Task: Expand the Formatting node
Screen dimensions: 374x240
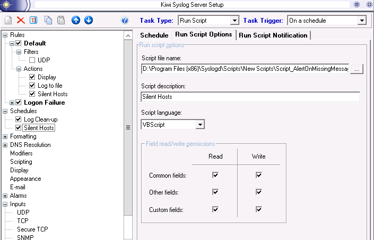Action: click(5, 136)
